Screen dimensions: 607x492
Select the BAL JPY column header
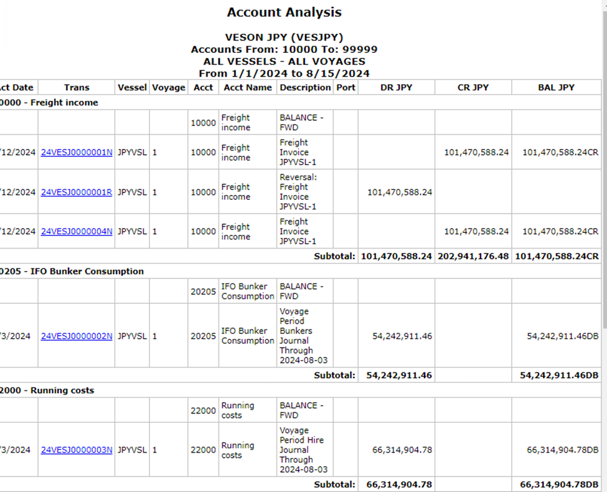pos(556,88)
